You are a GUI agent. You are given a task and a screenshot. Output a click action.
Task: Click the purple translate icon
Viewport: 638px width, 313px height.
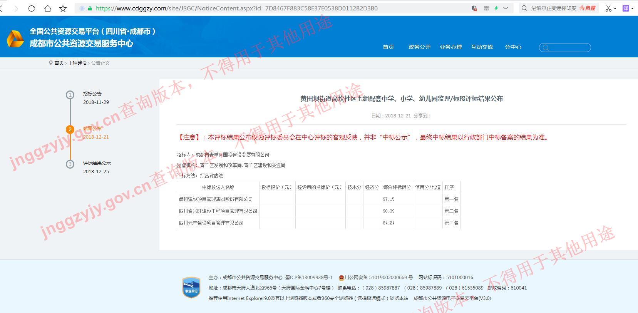point(626,8)
